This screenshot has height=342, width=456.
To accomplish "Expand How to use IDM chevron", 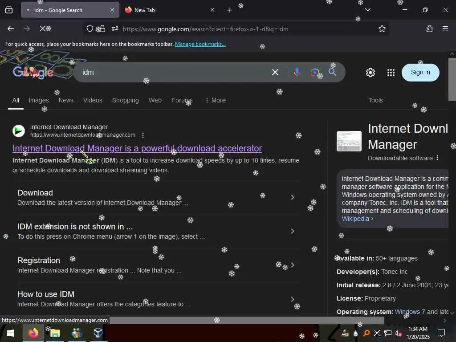I will point(292,299).
